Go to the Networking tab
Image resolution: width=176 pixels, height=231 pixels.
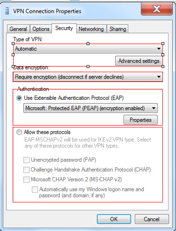[x=91, y=29]
